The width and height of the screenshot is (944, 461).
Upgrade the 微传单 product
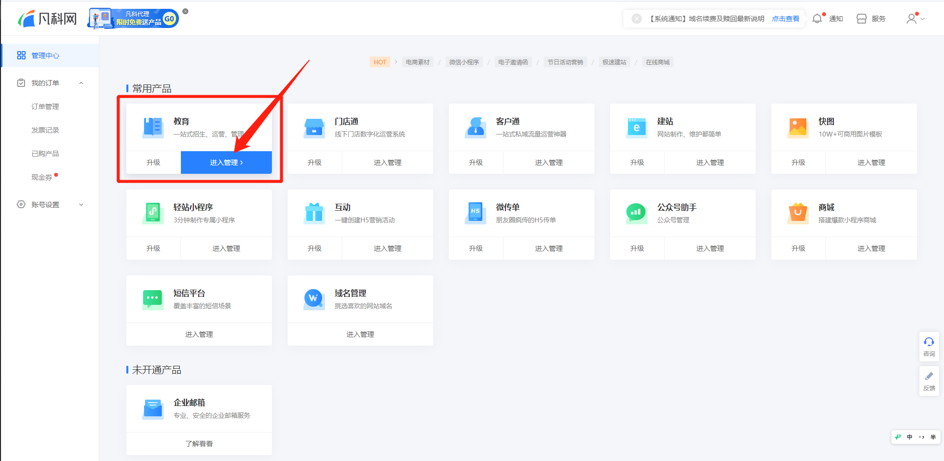476,248
